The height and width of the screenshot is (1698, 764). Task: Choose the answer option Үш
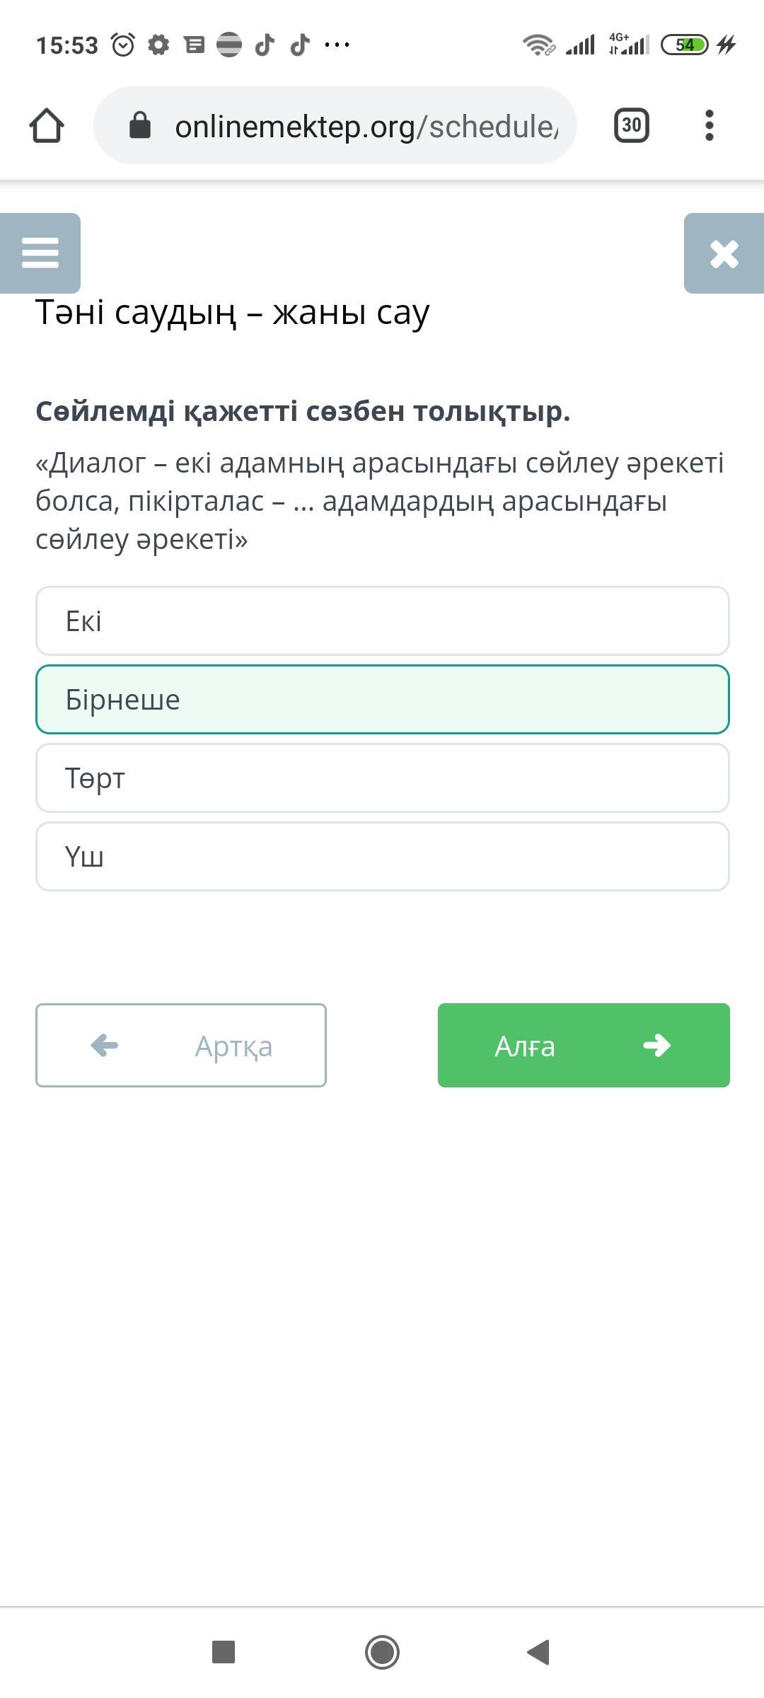(x=382, y=857)
